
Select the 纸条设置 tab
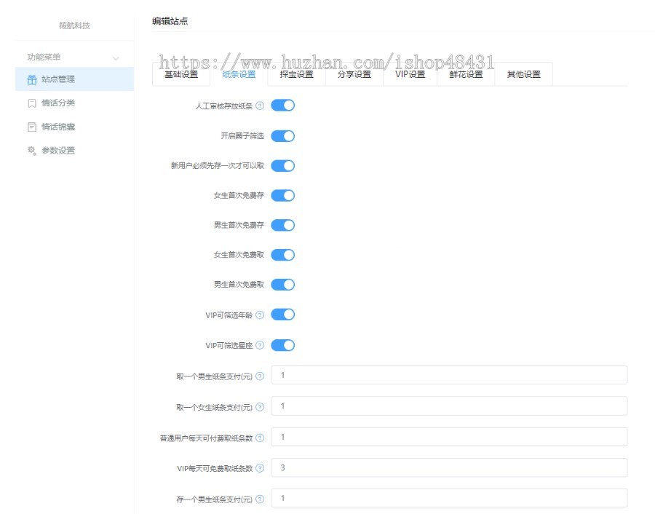(x=239, y=74)
